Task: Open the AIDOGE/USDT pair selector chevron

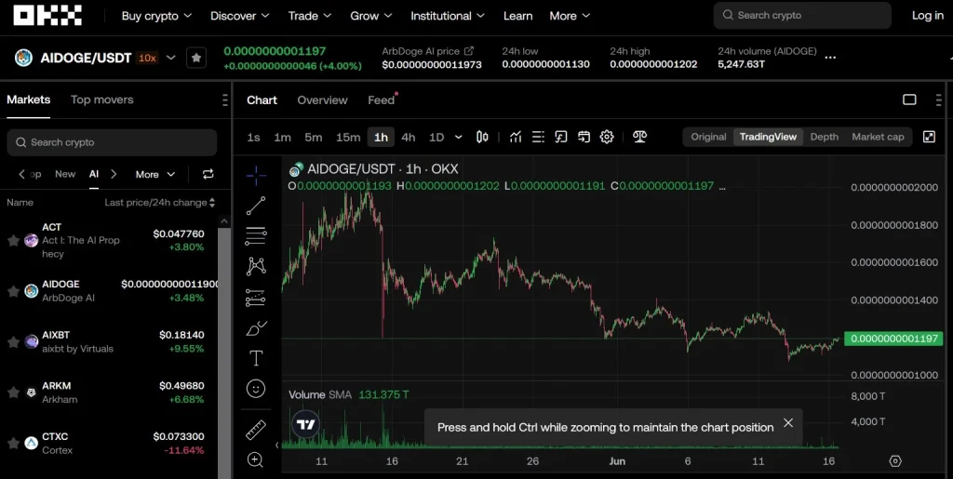Action: point(171,58)
